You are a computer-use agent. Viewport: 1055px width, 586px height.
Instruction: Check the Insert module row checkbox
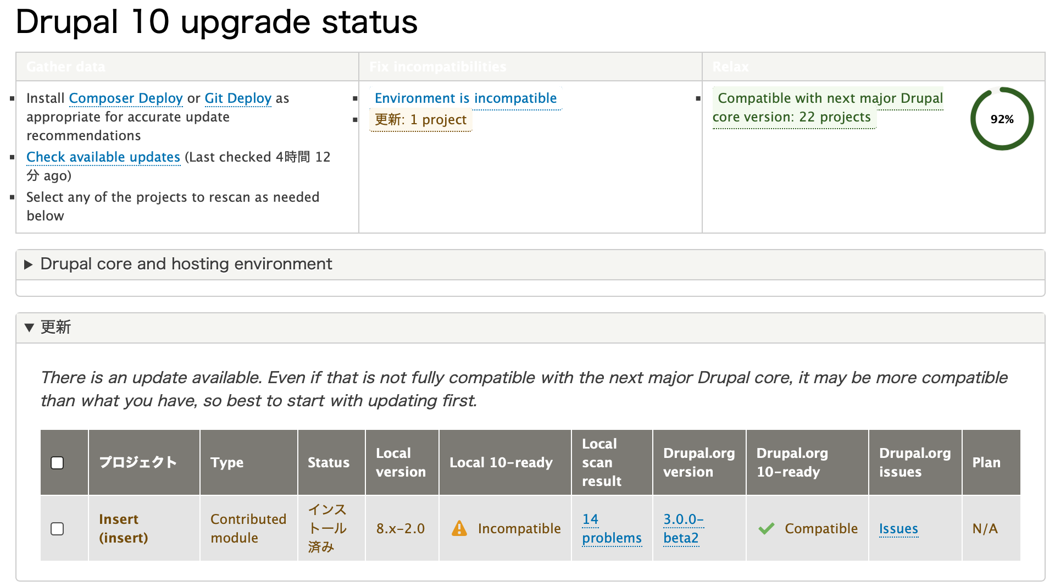(57, 528)
